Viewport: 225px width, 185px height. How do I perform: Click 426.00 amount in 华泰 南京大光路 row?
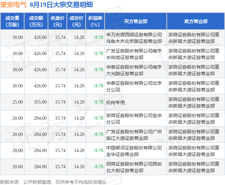(40, 70)
